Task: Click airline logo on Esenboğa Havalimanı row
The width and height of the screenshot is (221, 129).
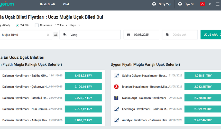Action: pos(116,109)
